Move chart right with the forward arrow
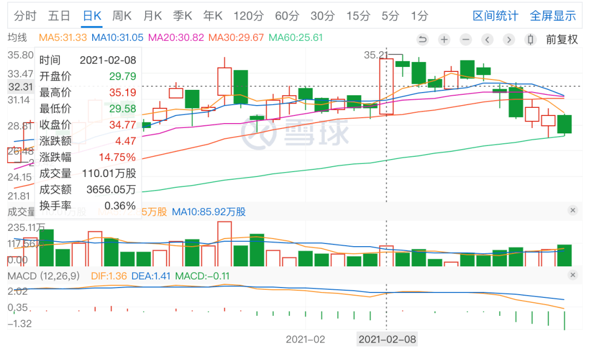The image size is (589, 354). coord(509,39)
